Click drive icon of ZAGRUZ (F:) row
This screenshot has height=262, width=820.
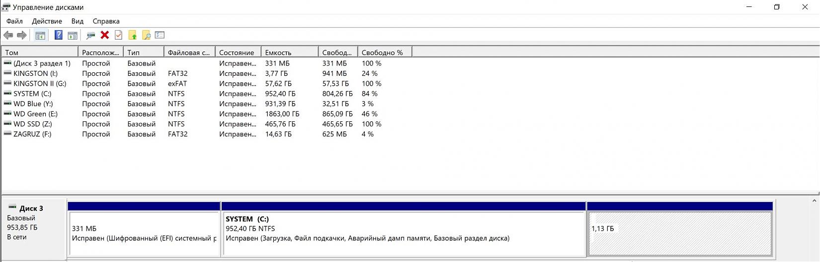[x=7, y=134]
